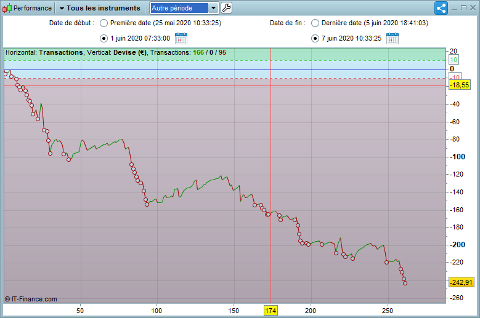The height and width of the screenshot is (318, 480).
Task: Close the Performance window
Action: coord(473,8)
